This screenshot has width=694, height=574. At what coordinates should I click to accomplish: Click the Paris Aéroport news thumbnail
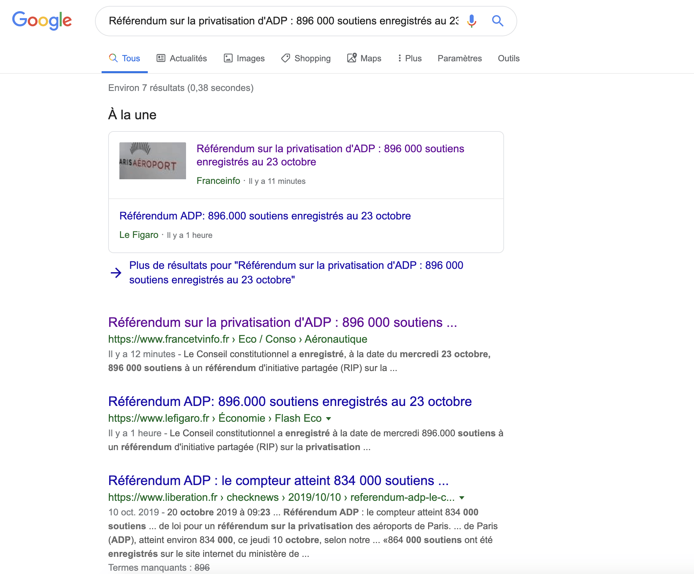click(x=152, y=161)
